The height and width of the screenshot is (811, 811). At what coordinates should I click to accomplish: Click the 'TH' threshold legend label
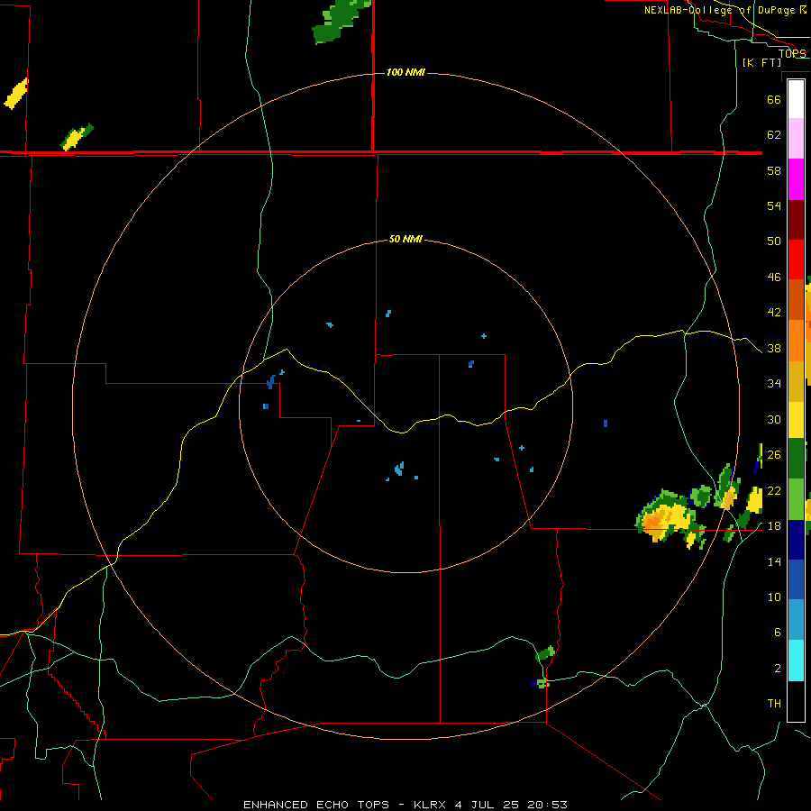[x=774, y=704]
